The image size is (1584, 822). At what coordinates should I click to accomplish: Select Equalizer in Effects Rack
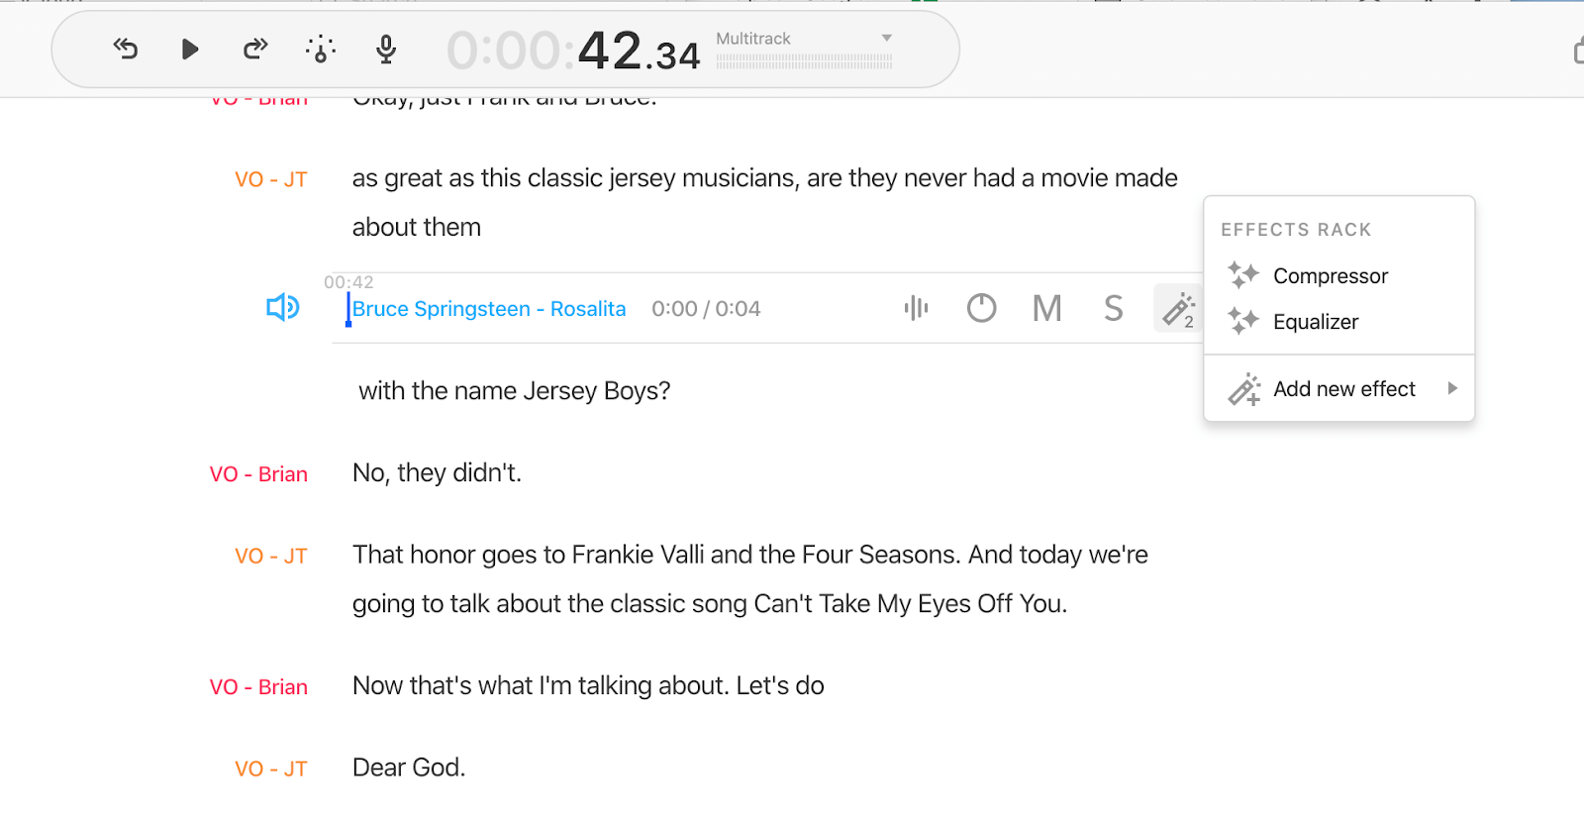point(1315,322)
